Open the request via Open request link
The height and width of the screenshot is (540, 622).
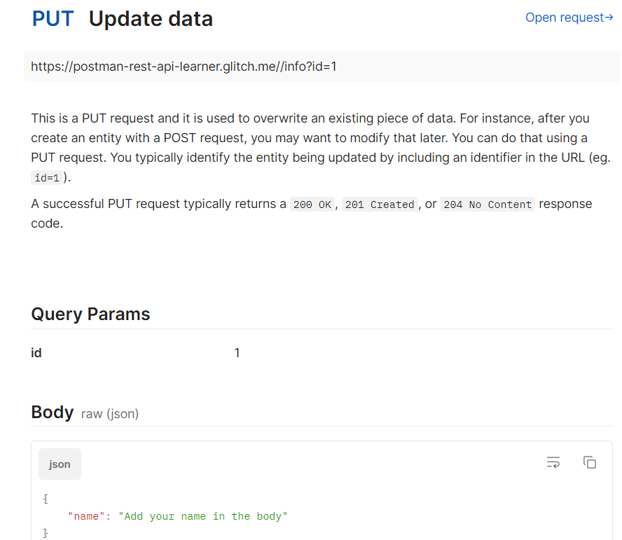point(569,18)
